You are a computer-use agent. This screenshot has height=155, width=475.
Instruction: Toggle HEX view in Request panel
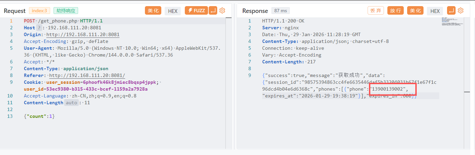pyautogui.click(x=173, y=11)
